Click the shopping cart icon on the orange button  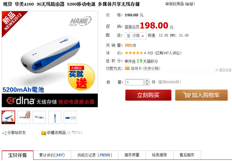pos(187,95)
